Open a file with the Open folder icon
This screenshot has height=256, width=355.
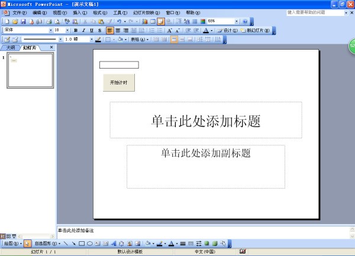coord(15,21)
